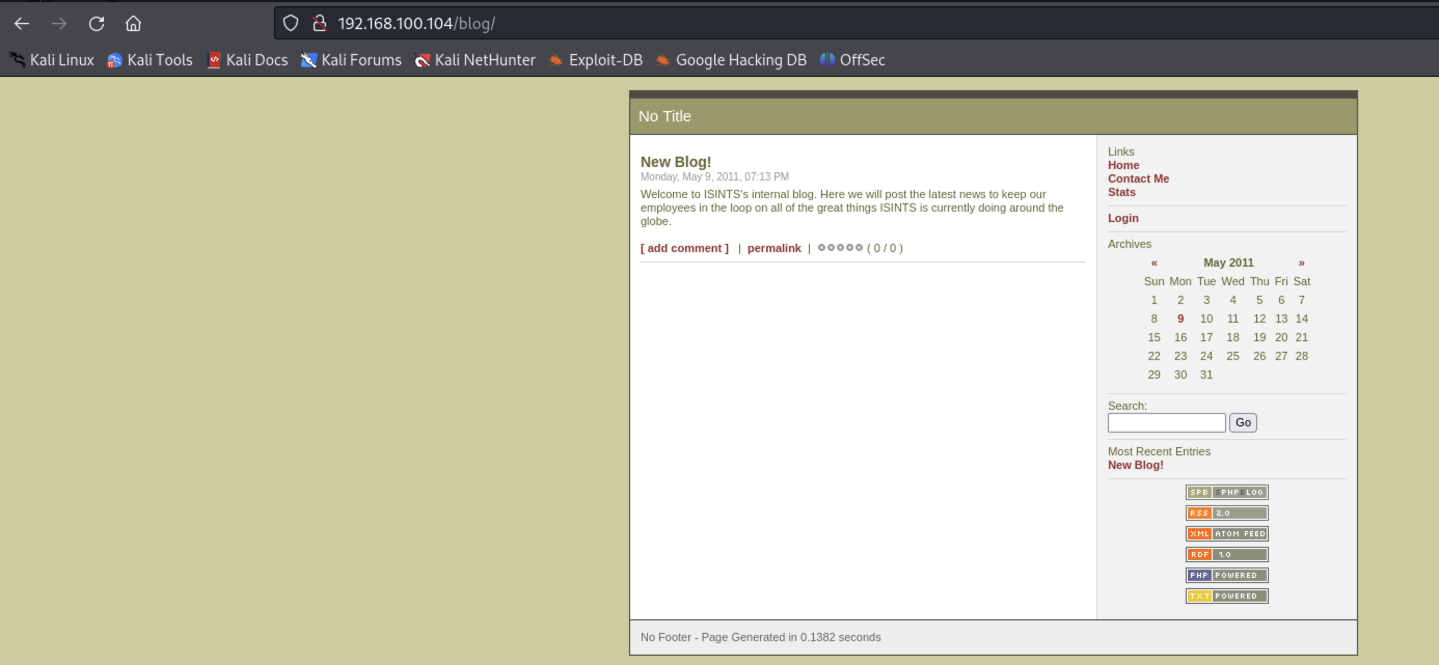Viewport: 1439px width, 665px height.
Task: Open the RSS 2.0 feed badge
Action: (x=1226, y=512)
